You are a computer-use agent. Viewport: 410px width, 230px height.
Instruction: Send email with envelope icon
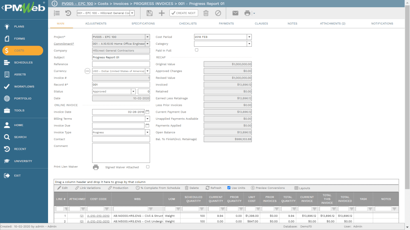tap(235, 13)
